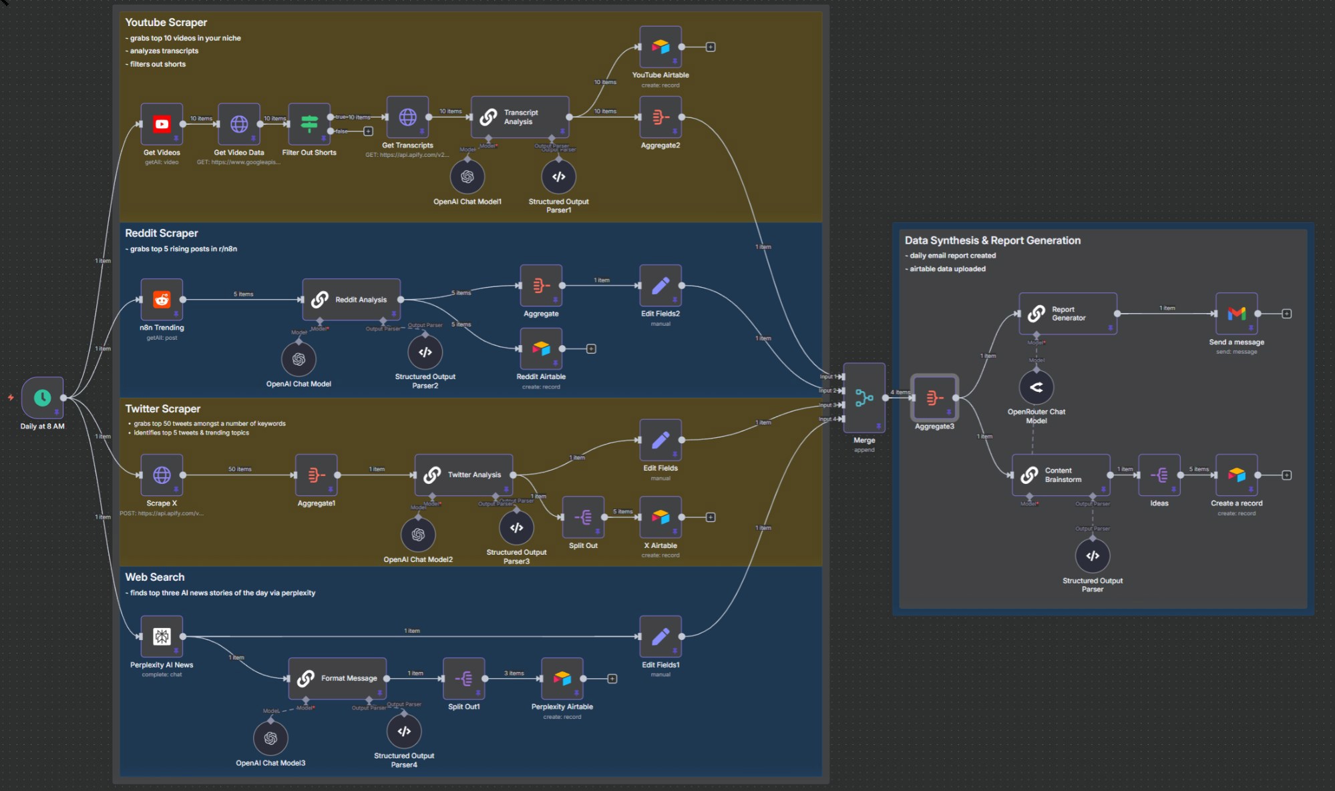Click plus button after Reddit Airtable node
The height and width of the screenshot is (791, 1335).
tap(591, 349)
